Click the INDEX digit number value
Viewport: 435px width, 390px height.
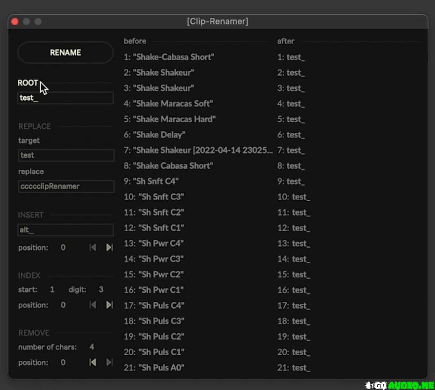101,290
